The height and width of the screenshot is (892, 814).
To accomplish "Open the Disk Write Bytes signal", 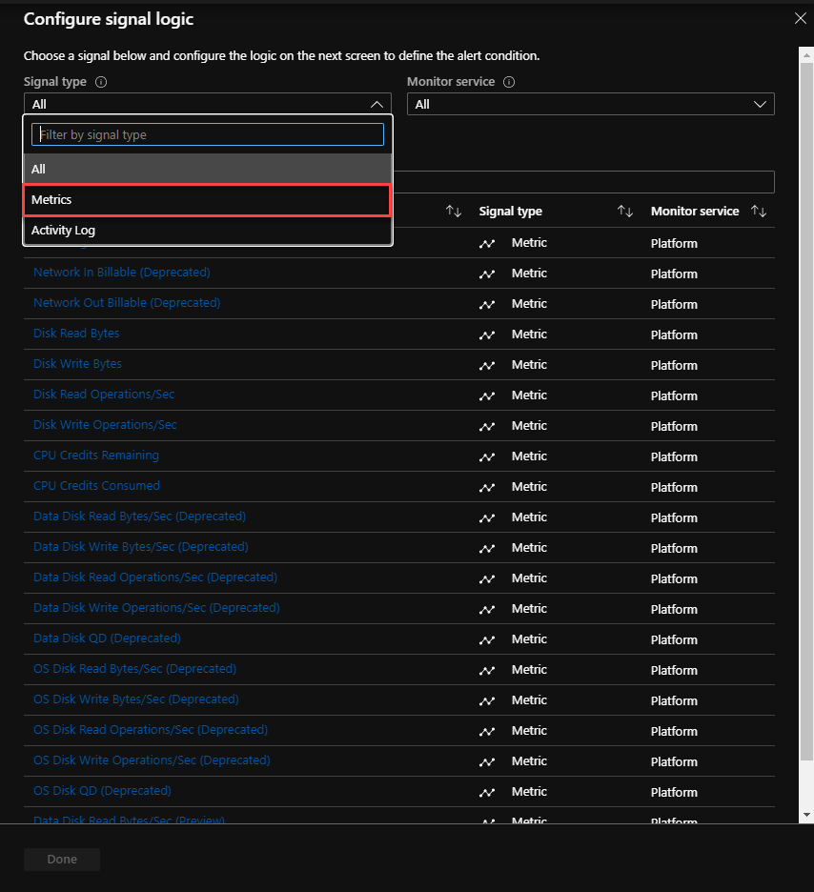I will pyautogui.click(x=76, y=364).
